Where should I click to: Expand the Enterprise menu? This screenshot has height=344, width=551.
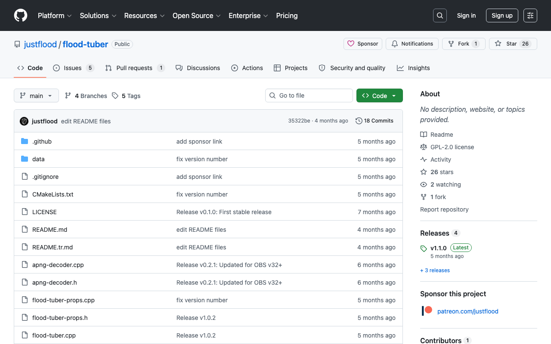point(248,15)
